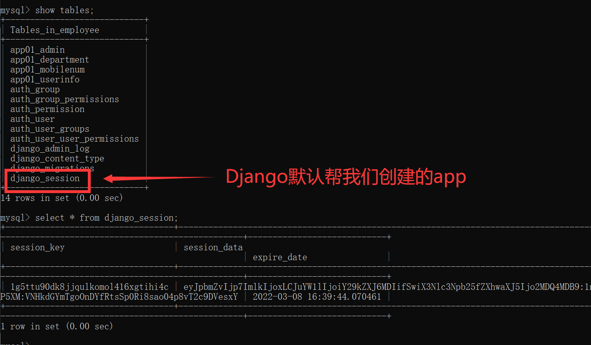Click the django_content_type table name
Screen dimensions: 591x345
(x=57, y=159)
